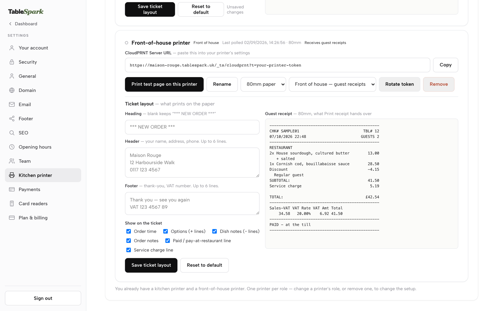Click the Domain globe icon
The width and height of the screenshot is (497, 311).
(12, 91)
